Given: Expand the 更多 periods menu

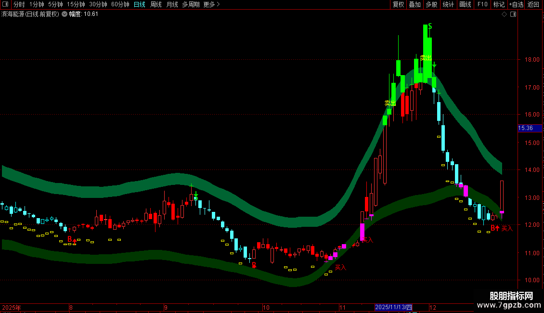Looking at the screenshot, I should tap(211, 4).
